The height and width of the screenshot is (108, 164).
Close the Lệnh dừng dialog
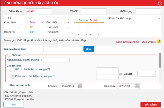[x=160, y=3]
